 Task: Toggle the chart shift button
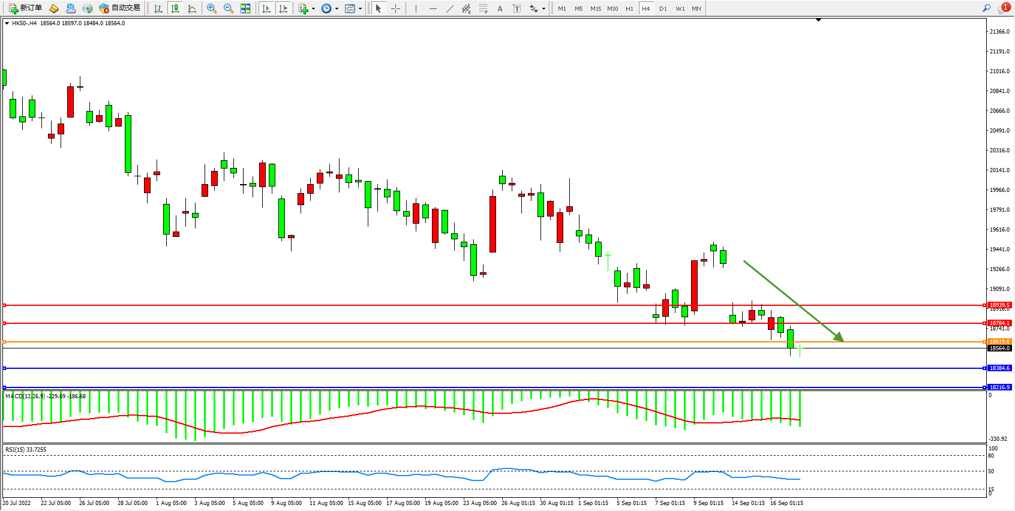click(283, 8)
